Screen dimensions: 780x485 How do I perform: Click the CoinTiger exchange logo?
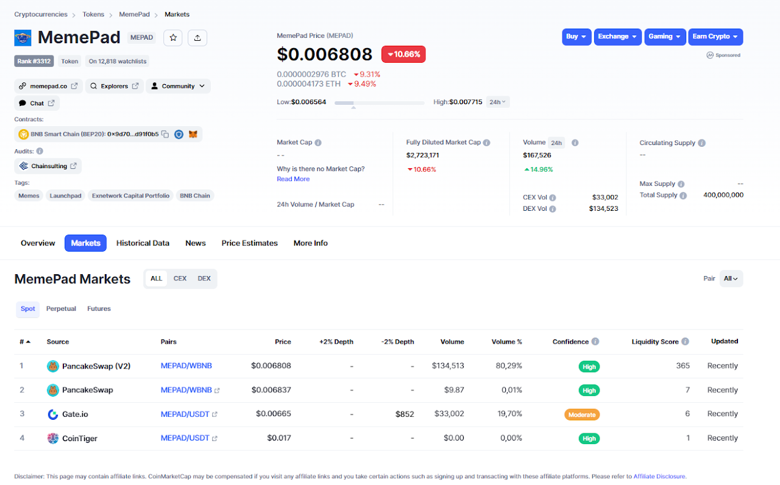53,438
